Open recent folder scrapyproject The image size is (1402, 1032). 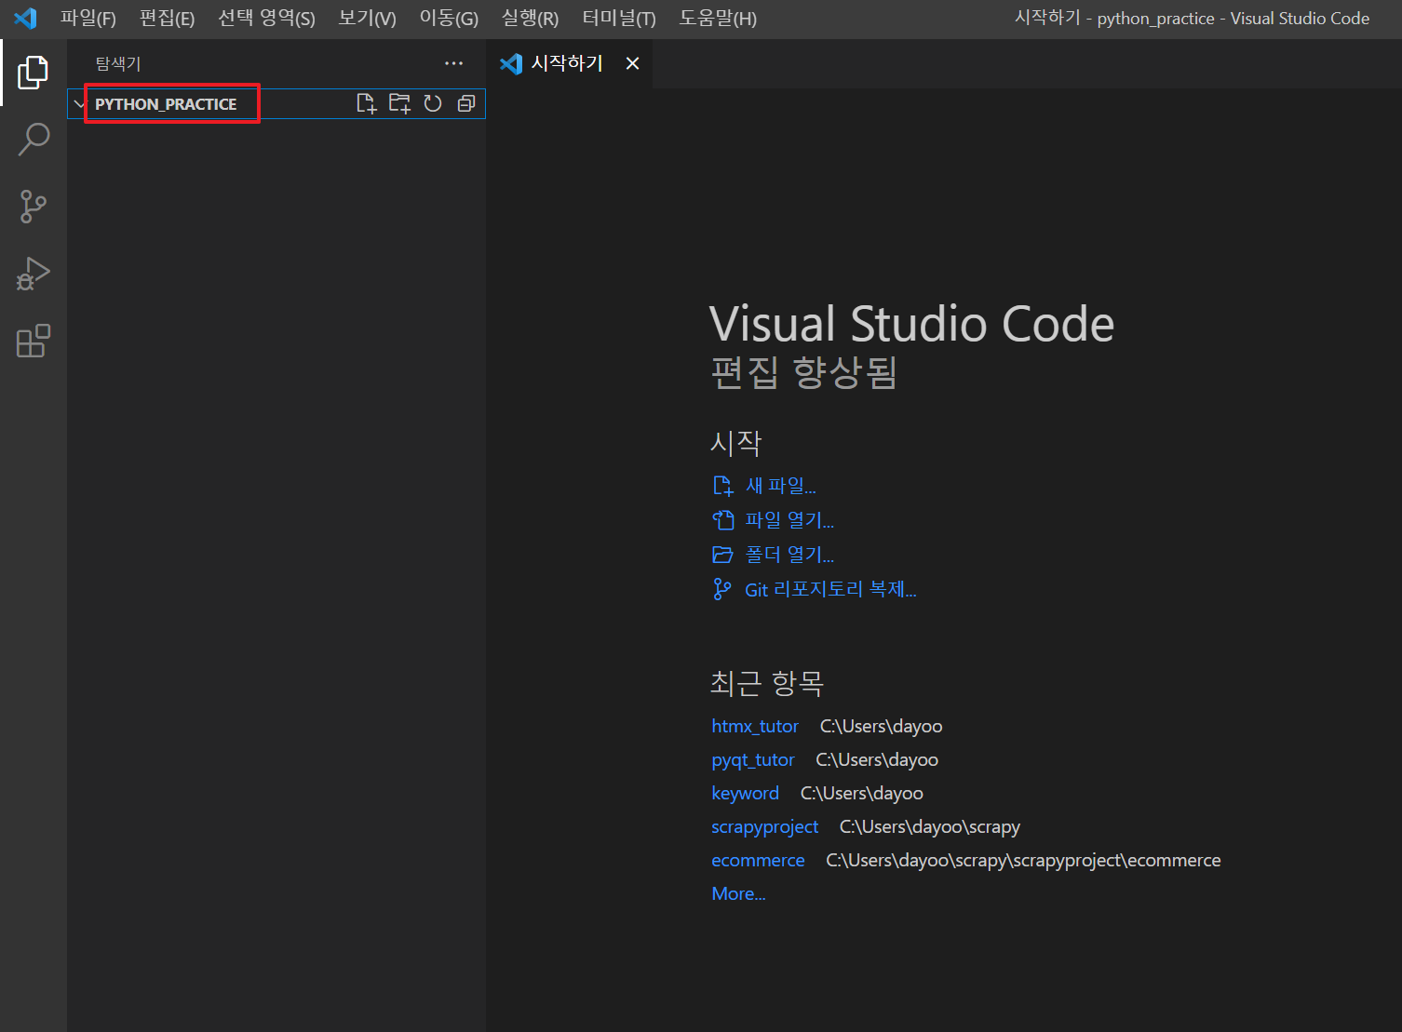[765, 826]
